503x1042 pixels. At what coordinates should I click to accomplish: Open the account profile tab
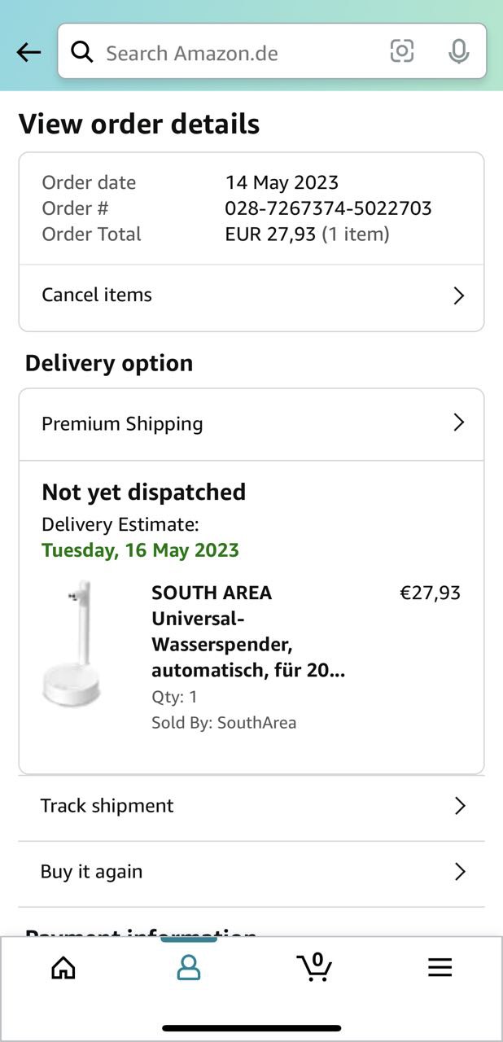click(x=189, y=967)
